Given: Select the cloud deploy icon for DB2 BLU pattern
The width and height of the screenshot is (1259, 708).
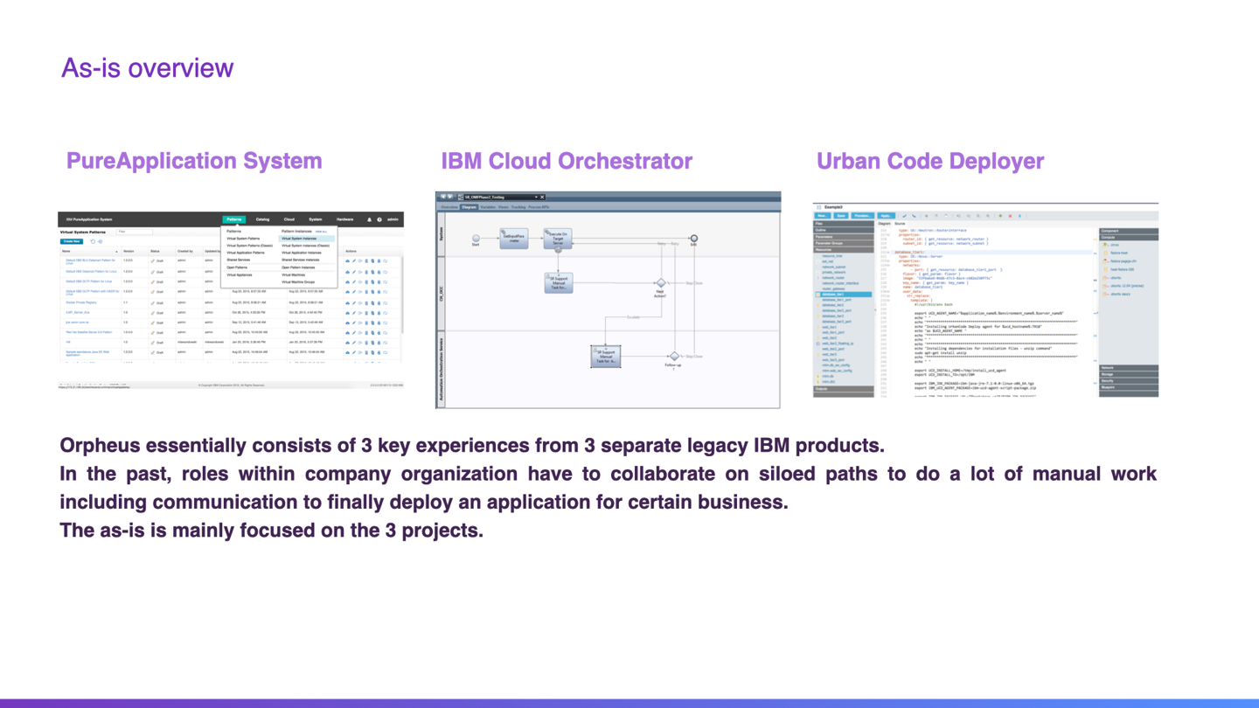Looking at the screenshot, I should [x=348, y=260].
